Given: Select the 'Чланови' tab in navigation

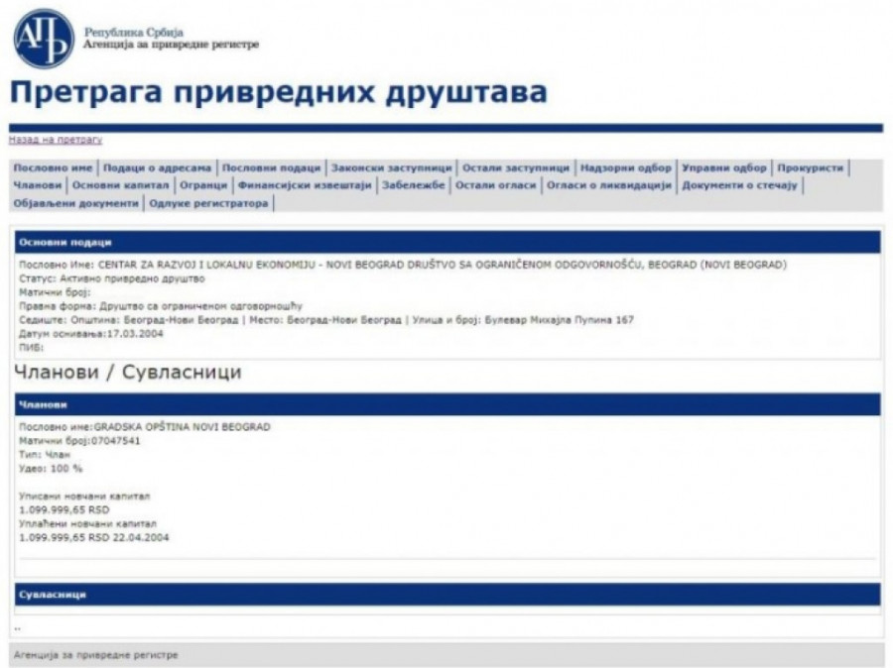Looking at the screenshot, I should (38, 185).
